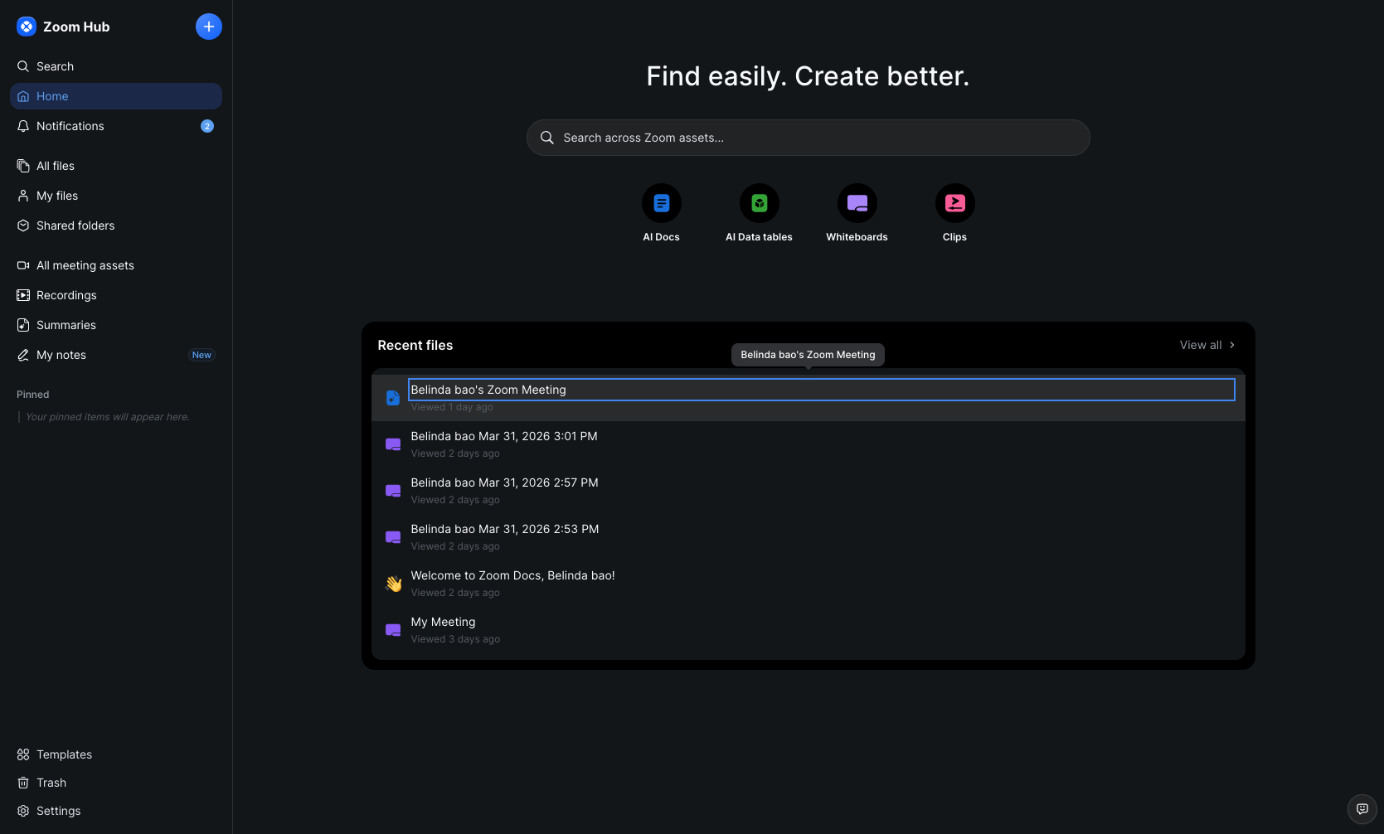Click the doc icon for Belinda bao's Zoom Meeting
Viewport: 1384px width, 834px height.
393,398
